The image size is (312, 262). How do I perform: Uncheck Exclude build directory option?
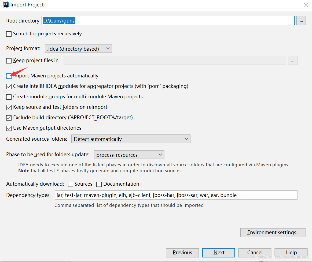click(9, 118)
